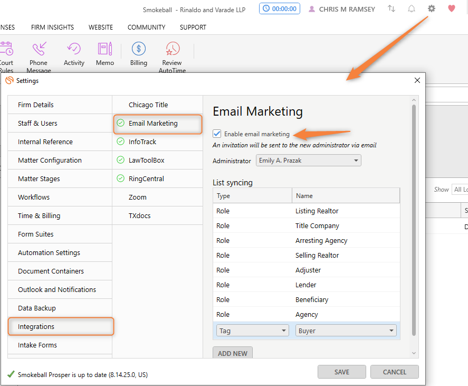Open the notifications bell
Screen dimensions: 468x386
point(412,8)
